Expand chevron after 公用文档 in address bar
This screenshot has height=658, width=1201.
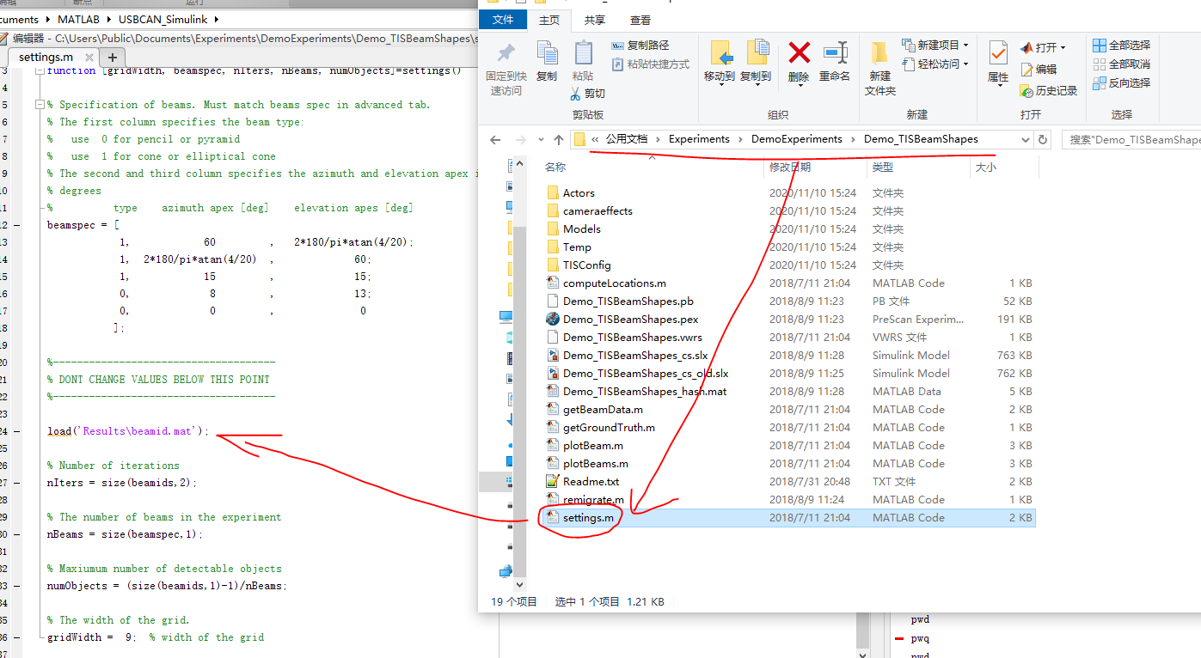(658, 139)
